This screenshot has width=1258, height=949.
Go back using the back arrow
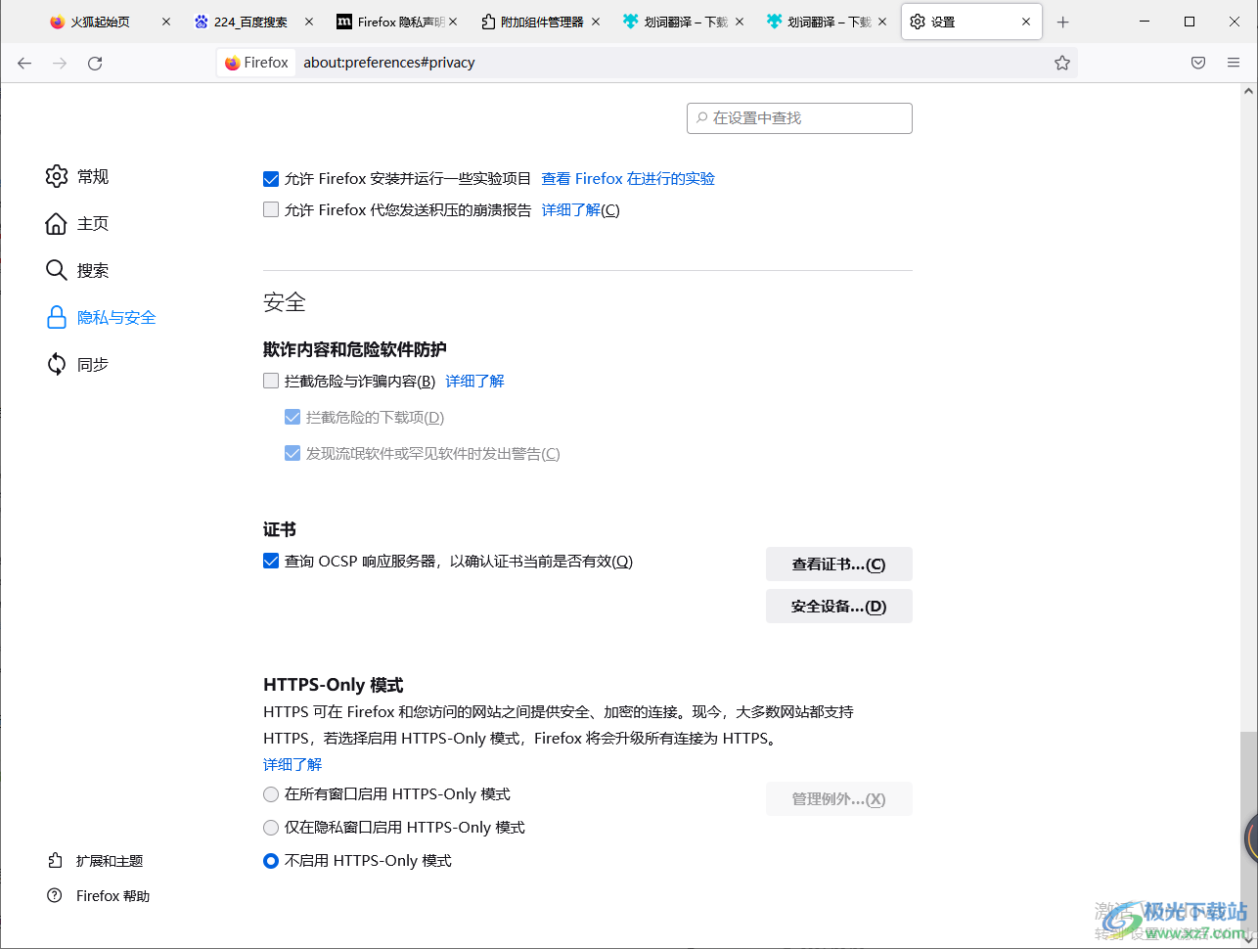tap(24, 63)
